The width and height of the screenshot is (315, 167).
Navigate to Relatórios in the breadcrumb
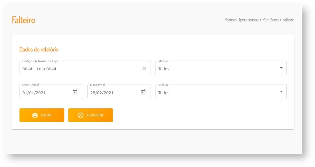point(270,20)
